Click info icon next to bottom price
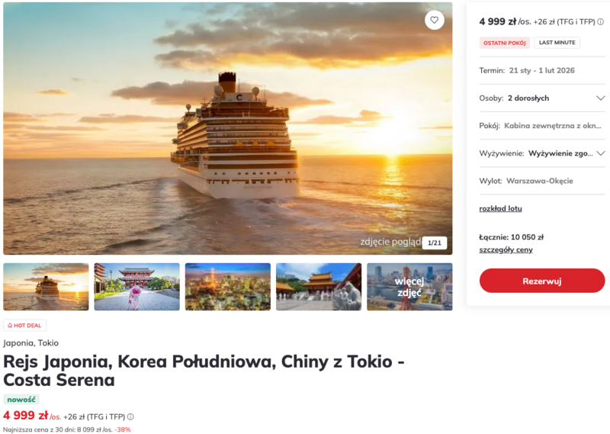Image resolution: width=610 pixels, height=434 pixels. pyautogui.click(x=130, y=416)
